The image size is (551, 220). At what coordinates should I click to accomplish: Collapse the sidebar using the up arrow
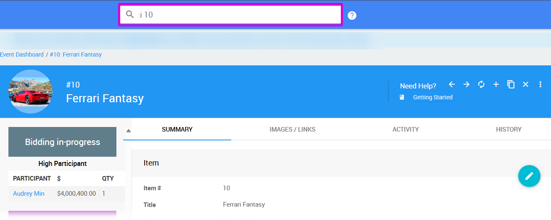(129, 131)
